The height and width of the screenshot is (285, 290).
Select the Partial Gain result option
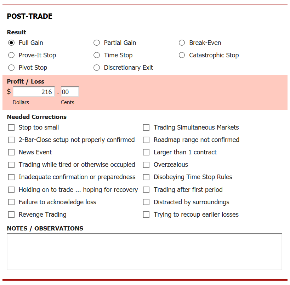97,43
